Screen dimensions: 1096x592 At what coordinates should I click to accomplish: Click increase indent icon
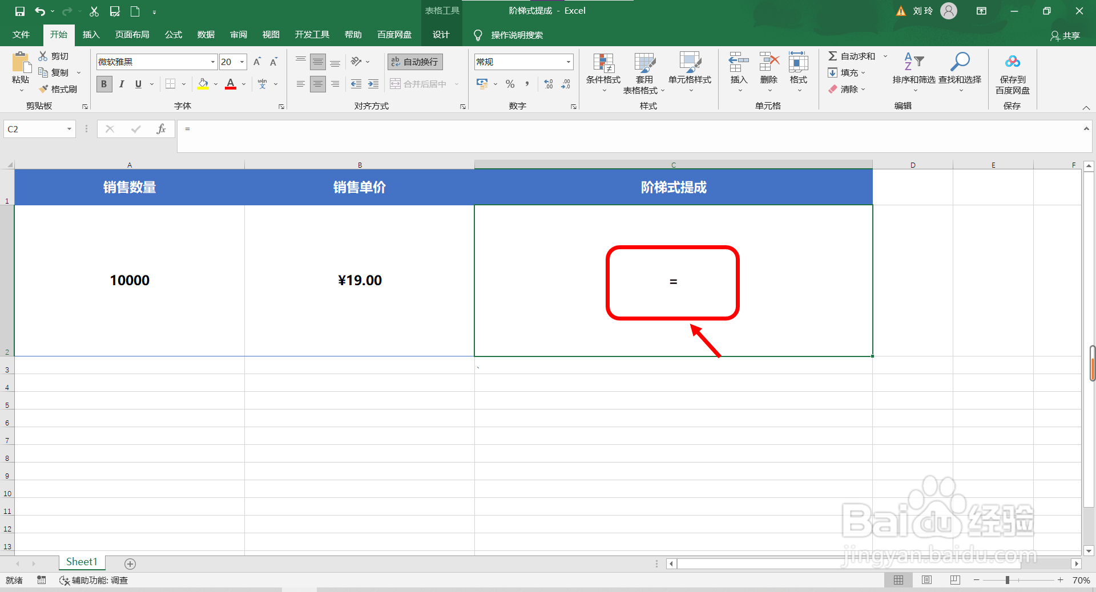[x=373, y=84]
